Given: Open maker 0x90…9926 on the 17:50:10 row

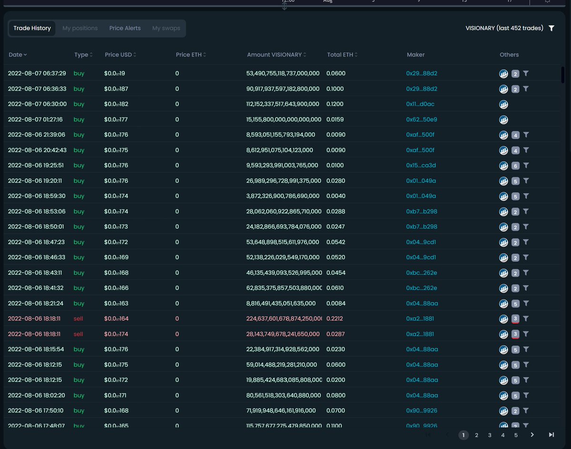Looking at the screenshot, I should pos(422,410).
